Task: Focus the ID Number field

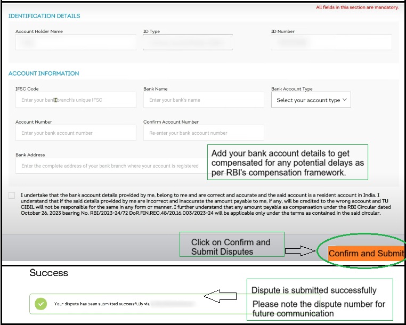Action: [x=331, y=43]
